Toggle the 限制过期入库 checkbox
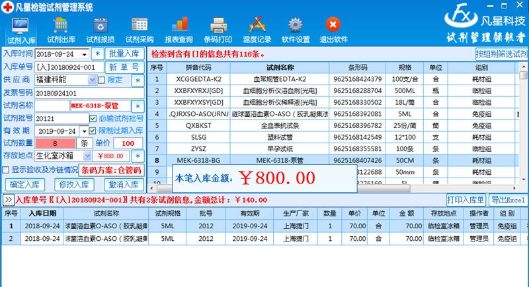 tap(93, 131)
